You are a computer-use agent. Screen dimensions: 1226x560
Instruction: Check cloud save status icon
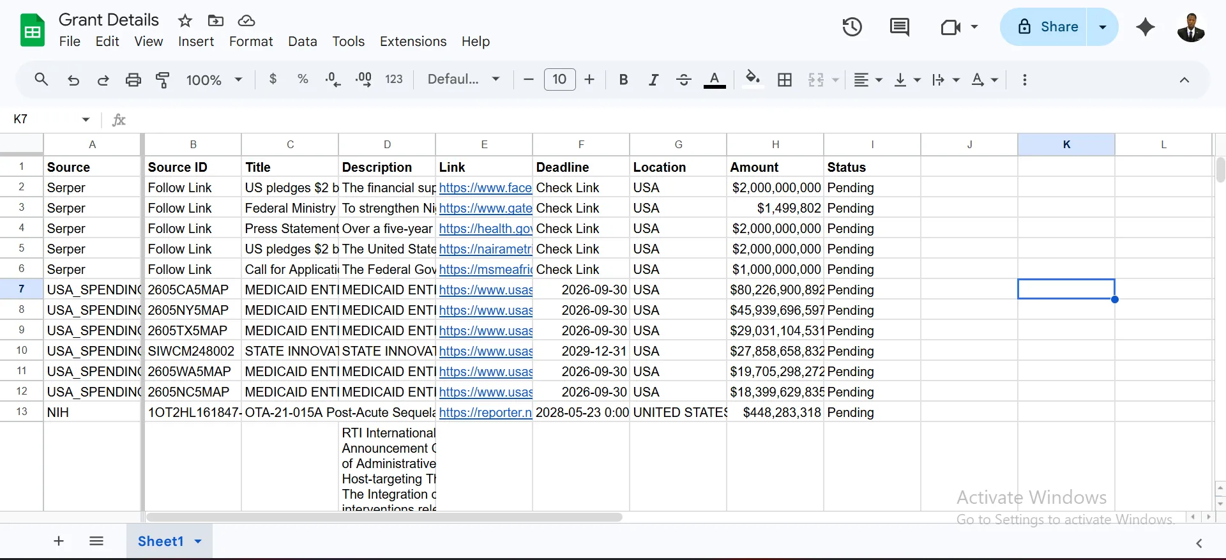tap(246, 20)
